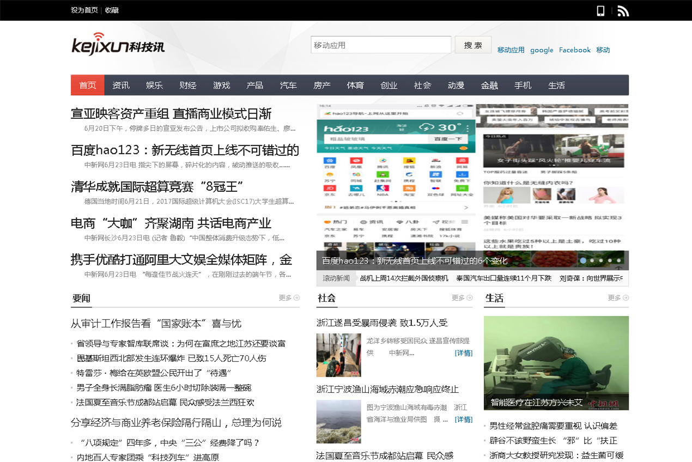Click [详情] for 龙洋乡转移受困民众 story
This screenshot has height=462, width=692.
click(464, 353)
